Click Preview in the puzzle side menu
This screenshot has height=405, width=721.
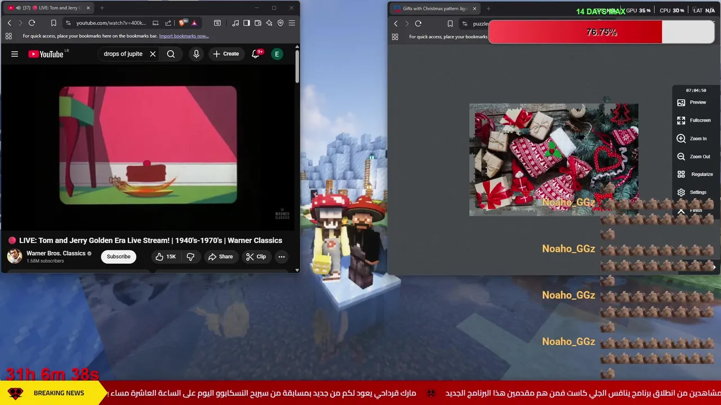693,102
